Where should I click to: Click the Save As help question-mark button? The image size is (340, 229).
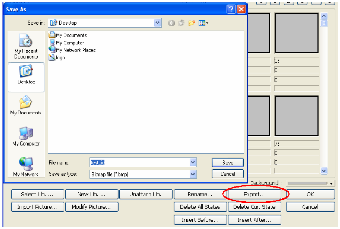231,9
